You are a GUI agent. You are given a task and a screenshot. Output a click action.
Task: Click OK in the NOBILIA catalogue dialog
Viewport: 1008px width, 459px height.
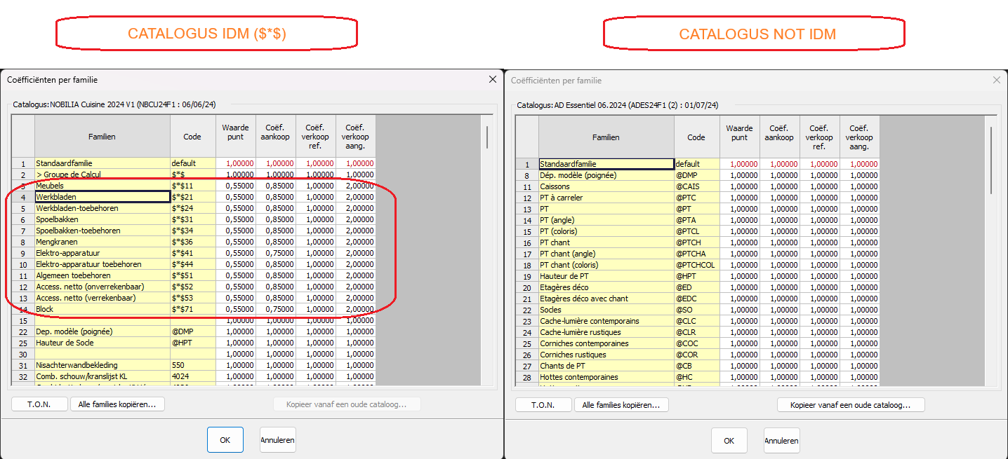pos(225,440)
